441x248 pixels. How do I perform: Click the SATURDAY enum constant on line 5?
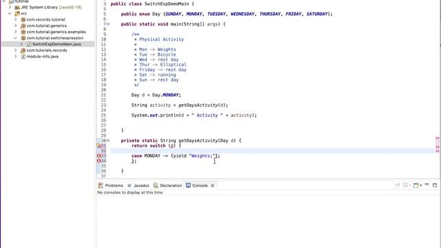pos(317,14)
